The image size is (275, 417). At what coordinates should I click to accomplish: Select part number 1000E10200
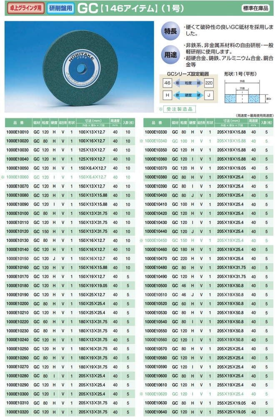tap(17, 304)
